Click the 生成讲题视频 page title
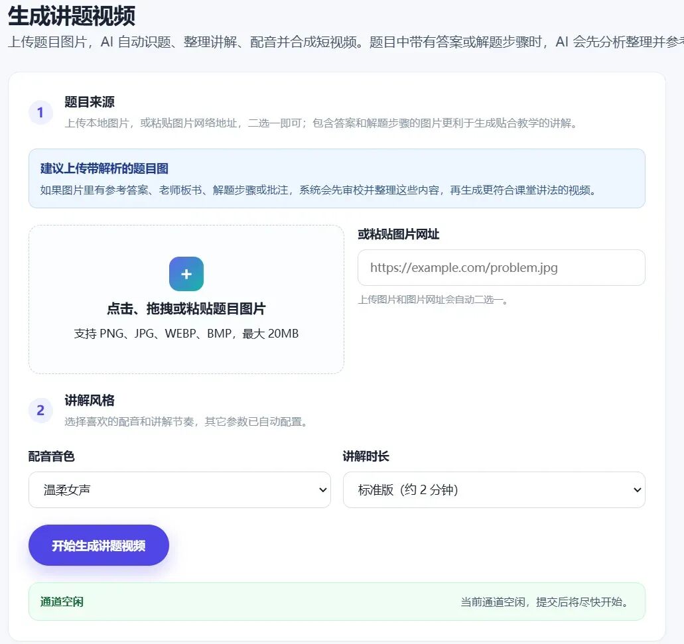The width and height of the screenshot is (684, 644). pos(72,16)
